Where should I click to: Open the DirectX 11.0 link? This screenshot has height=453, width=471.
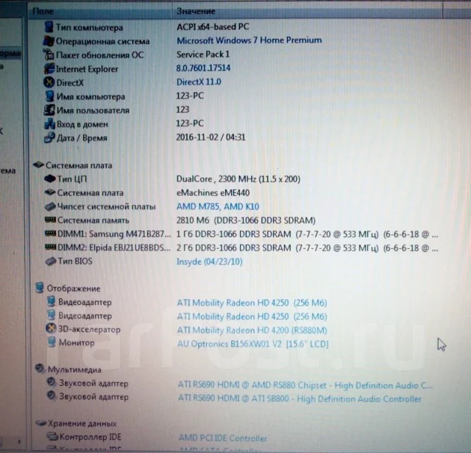[199, 82]
